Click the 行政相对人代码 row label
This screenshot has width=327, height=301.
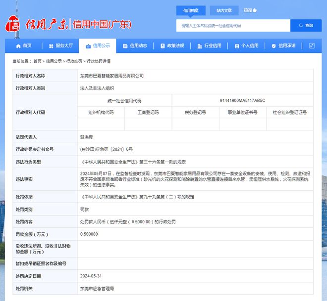coord(30,112)
